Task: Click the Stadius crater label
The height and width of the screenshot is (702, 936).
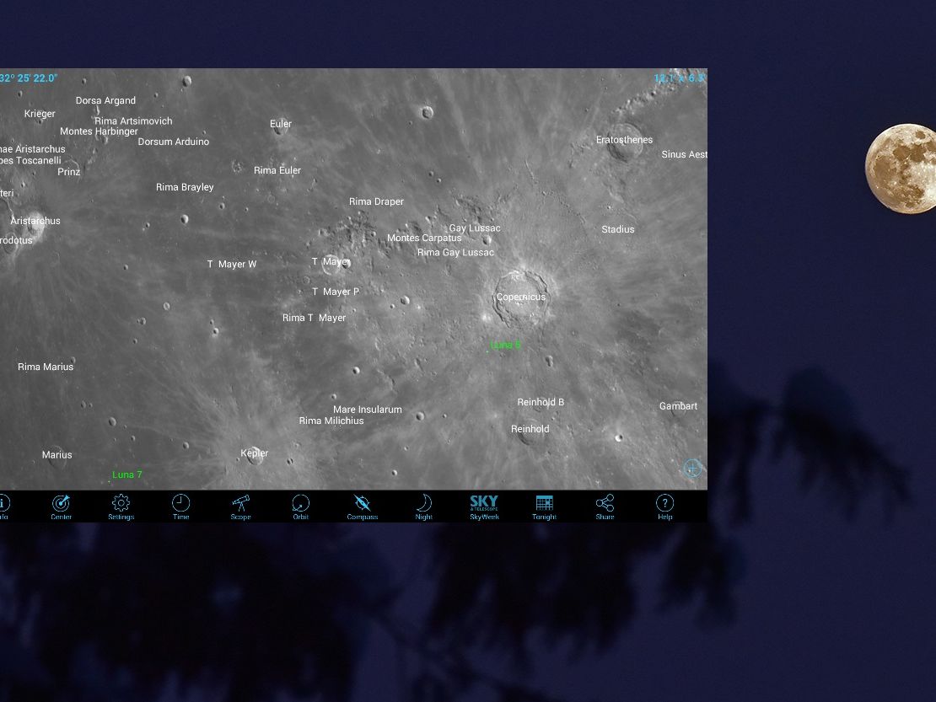Action: point(618,229)
